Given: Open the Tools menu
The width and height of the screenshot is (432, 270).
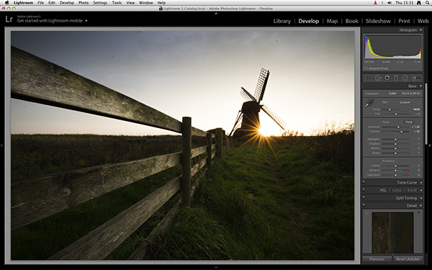Looking at the screenshot, I should 117,3.
